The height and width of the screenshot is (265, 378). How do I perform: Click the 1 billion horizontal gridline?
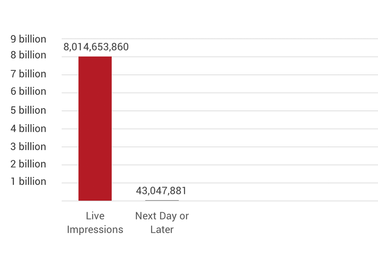[x=220, y=183]
